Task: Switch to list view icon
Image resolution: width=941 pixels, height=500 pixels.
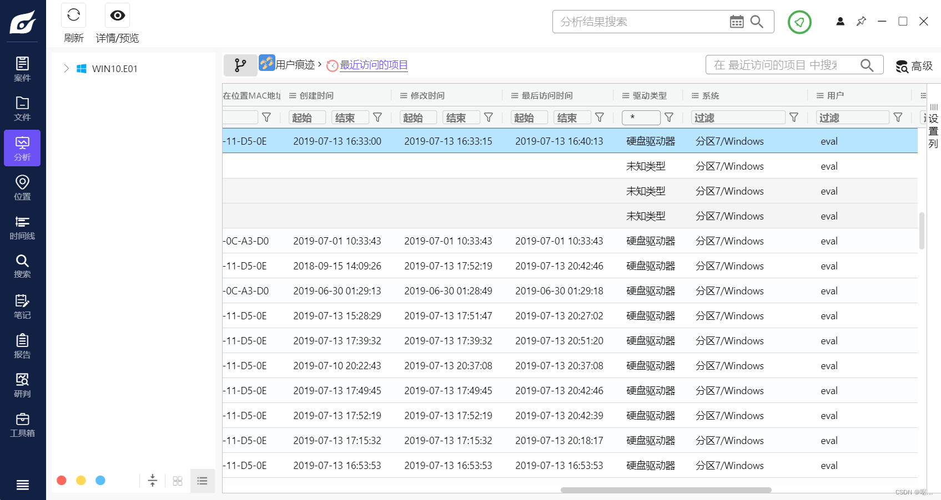Action: click(x=203, y=481)
